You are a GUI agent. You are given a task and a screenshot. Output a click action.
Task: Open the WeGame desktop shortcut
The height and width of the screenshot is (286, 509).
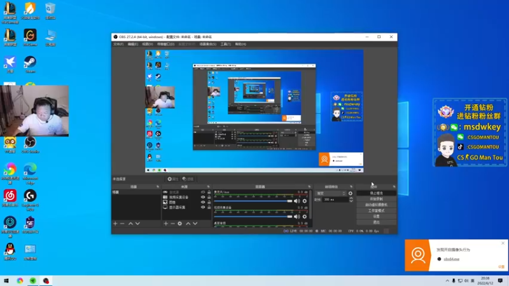[x=30, y=37]
